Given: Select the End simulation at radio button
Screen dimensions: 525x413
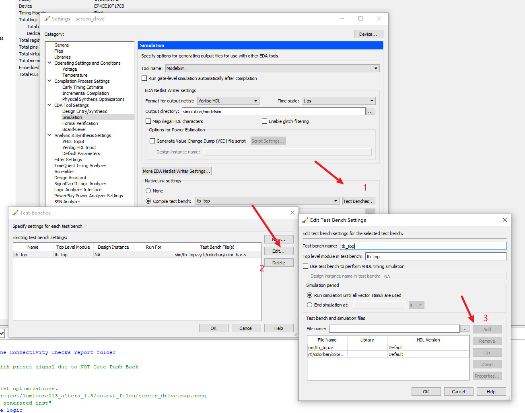Looking at the screenshot, I should [309, 305].
